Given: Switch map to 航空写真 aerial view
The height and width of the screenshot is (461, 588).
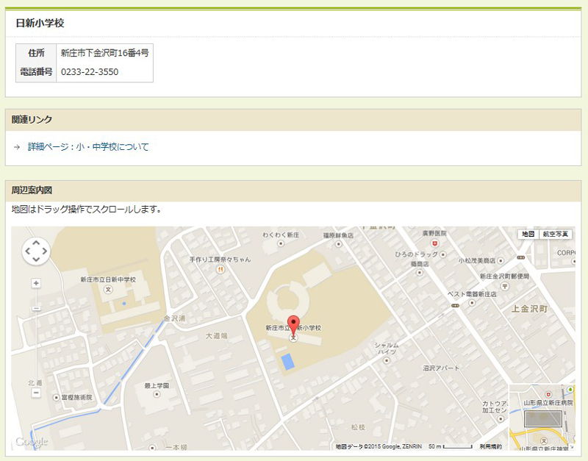Looking at the screenshot, I should [x=556, y=234].
